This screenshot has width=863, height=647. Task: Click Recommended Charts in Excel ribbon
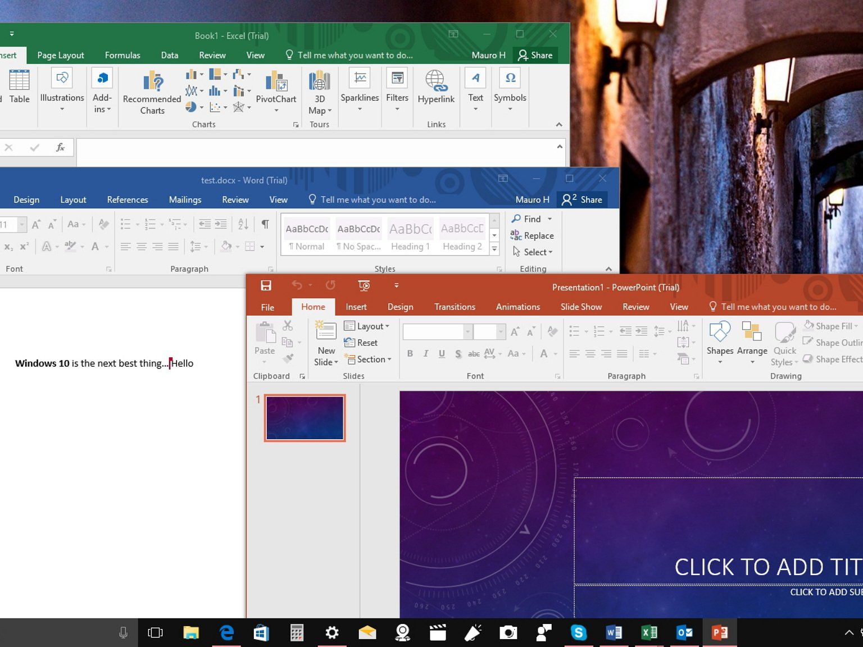click(x=152, y=93)
